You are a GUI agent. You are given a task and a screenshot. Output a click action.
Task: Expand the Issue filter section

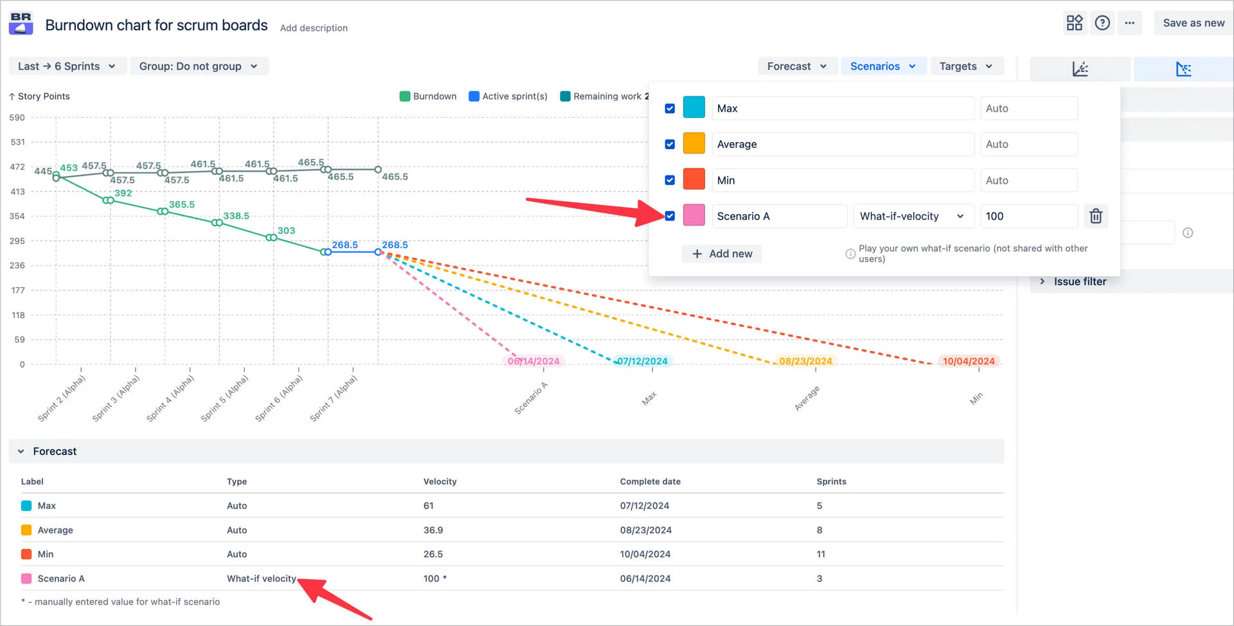1042,282
